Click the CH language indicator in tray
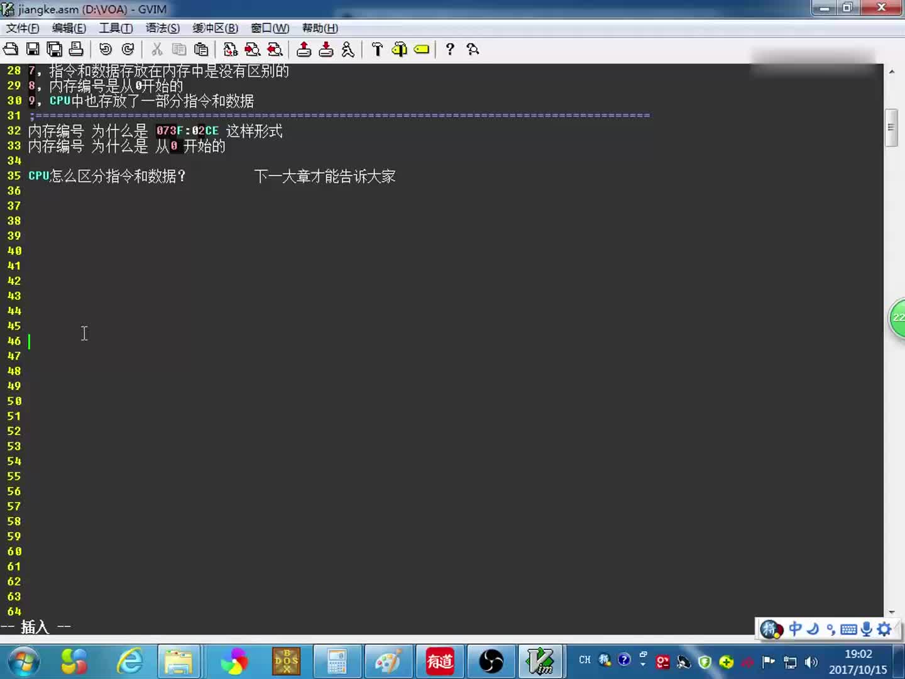 [584, 660]
